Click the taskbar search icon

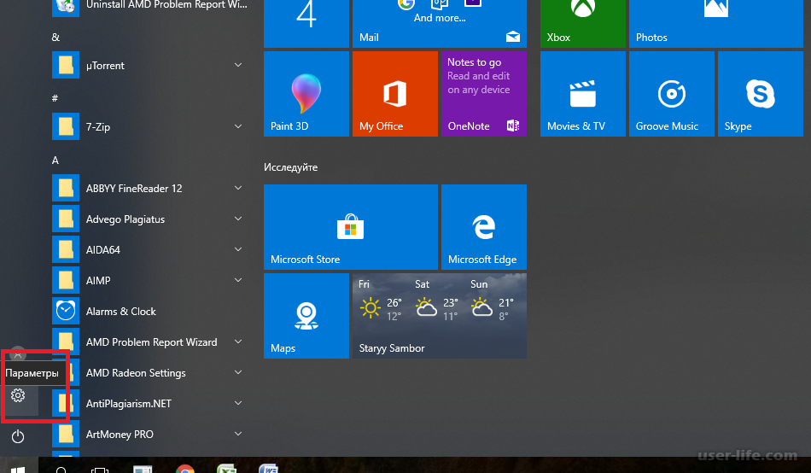[x=61, y=470]
